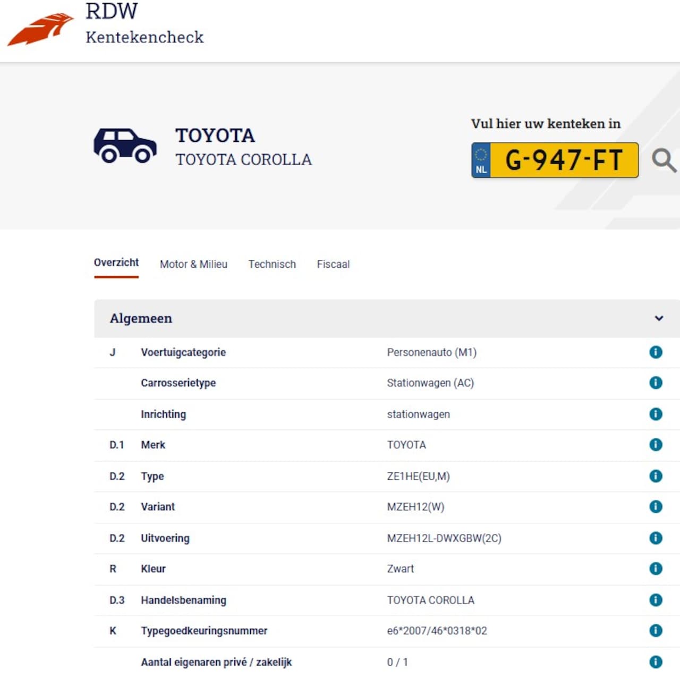
Task: Open info icon for Kleur Zwart
Action: pyautogui.click(x=656, y=568)
